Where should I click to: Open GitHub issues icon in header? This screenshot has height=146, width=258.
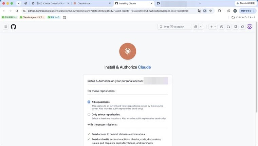pos(221,27)
